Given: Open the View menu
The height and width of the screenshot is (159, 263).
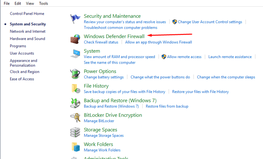Looking at the screenshot, I should click(x=30, y=3).
